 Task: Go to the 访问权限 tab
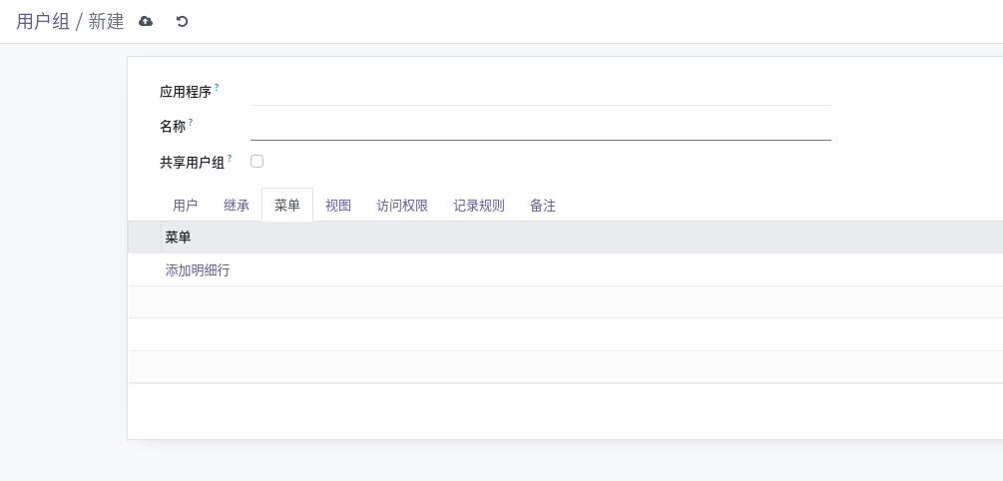pos(402,206)
